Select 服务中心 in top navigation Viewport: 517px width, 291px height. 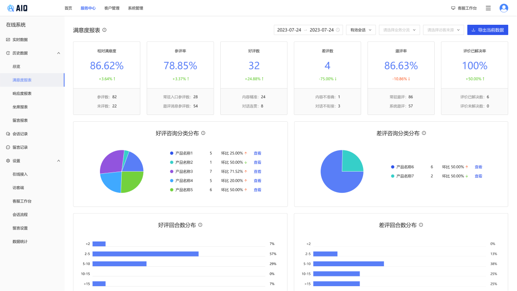point(88,8)
